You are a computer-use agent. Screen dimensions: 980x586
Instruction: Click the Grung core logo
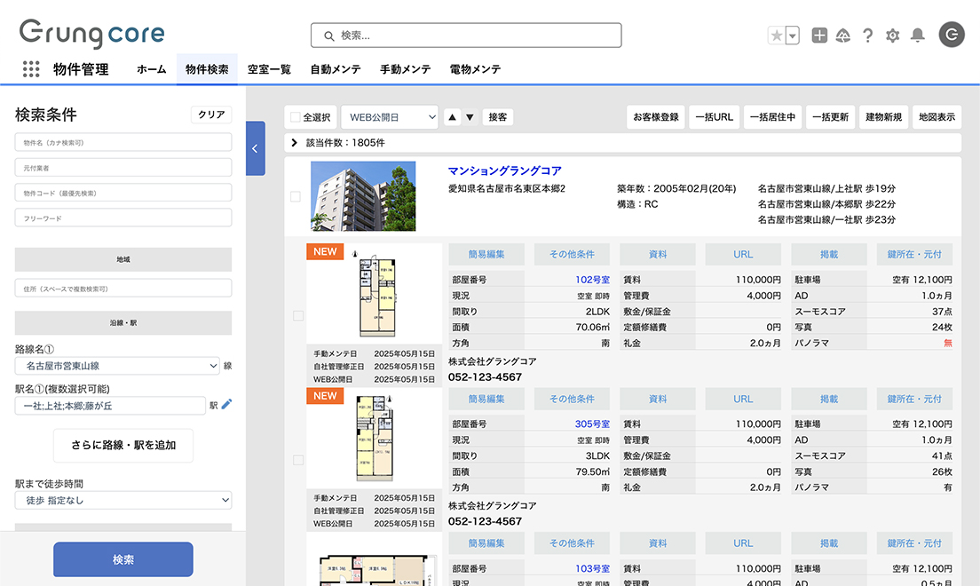[x=92, y=34]
